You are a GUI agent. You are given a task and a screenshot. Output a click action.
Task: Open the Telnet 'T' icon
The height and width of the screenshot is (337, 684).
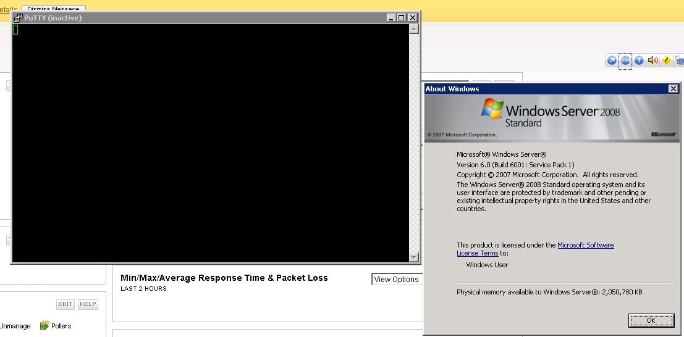pyautogui.click(x=639, y=60)
